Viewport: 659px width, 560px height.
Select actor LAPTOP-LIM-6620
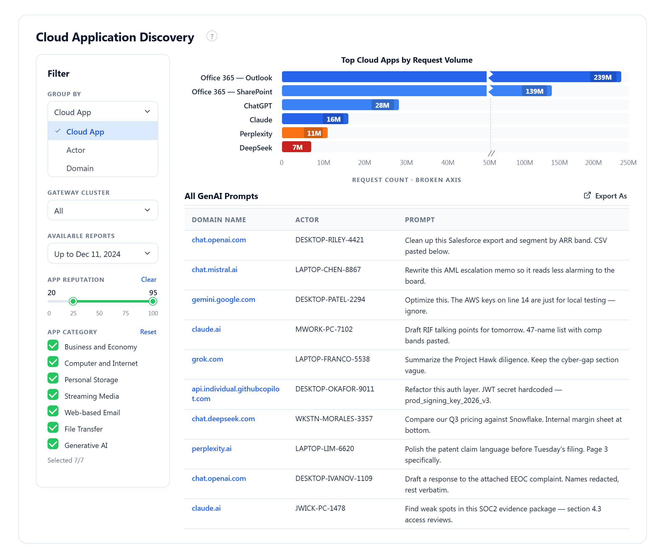[324, 449]
